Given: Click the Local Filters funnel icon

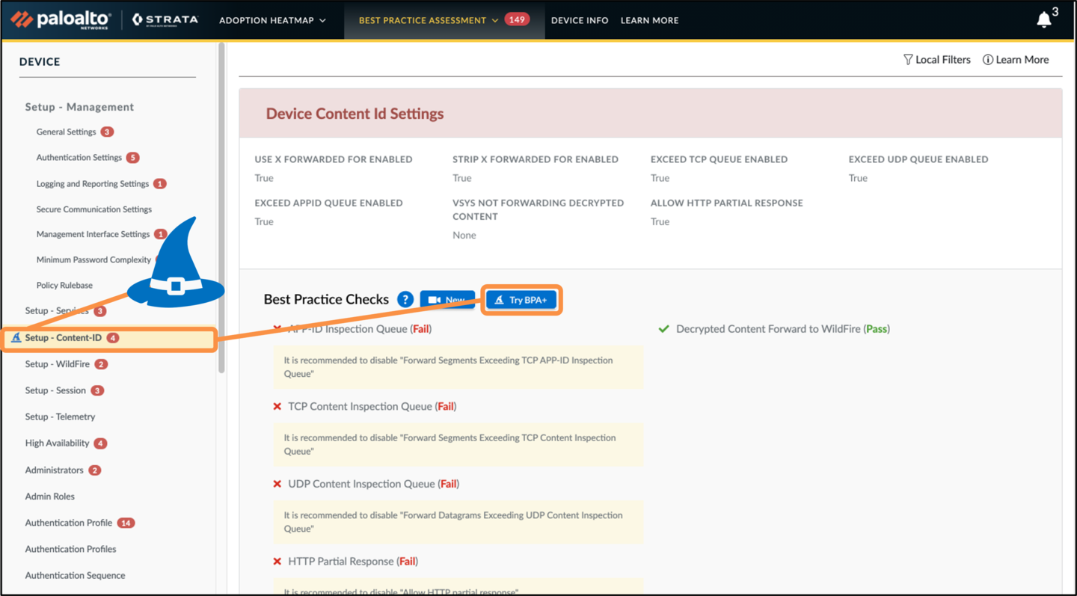Looking at the screenshot, I should pos(908,59).
